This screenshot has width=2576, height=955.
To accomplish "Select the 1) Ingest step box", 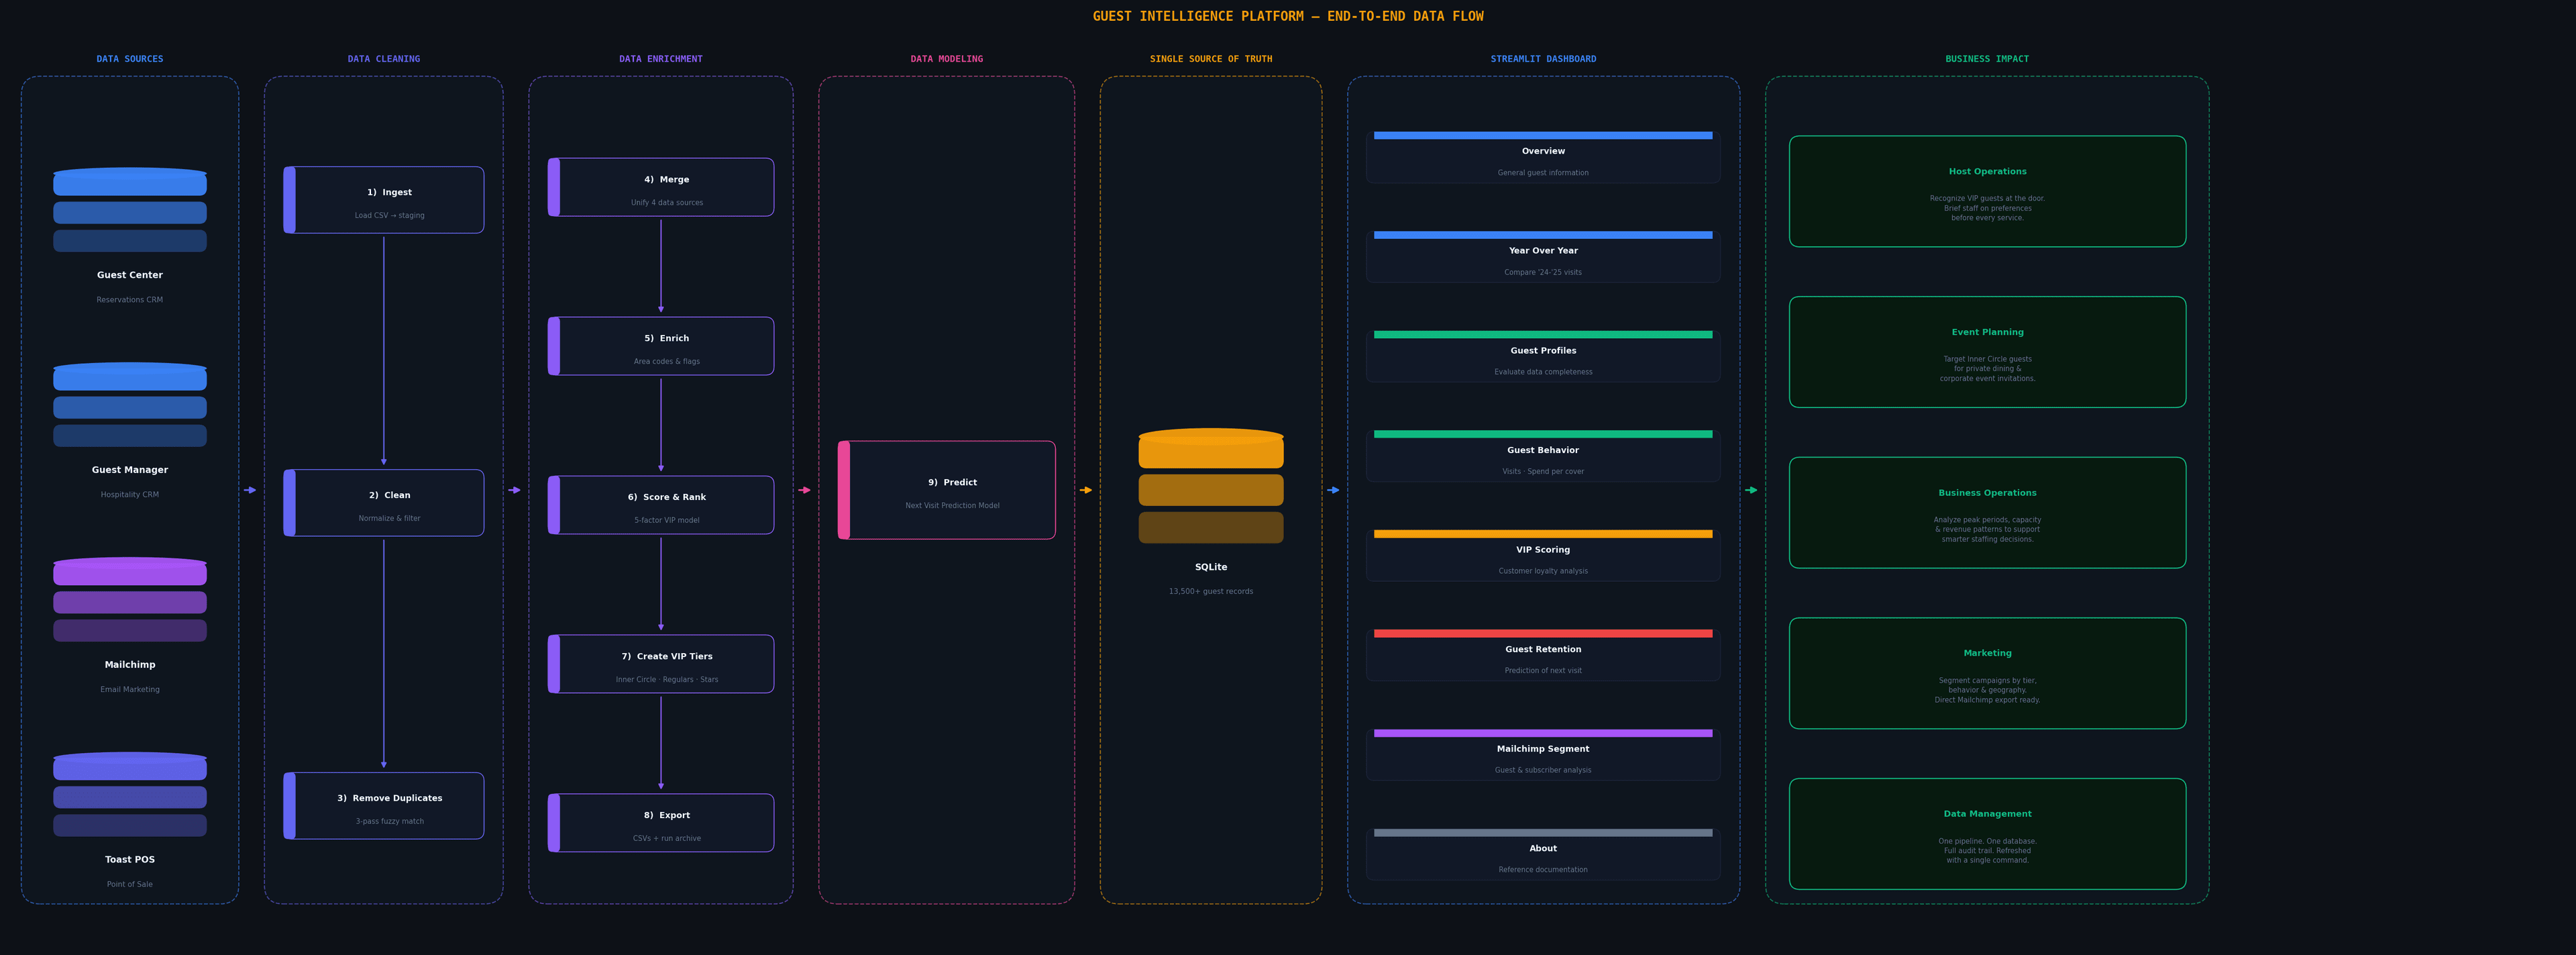I will [384, 200].
